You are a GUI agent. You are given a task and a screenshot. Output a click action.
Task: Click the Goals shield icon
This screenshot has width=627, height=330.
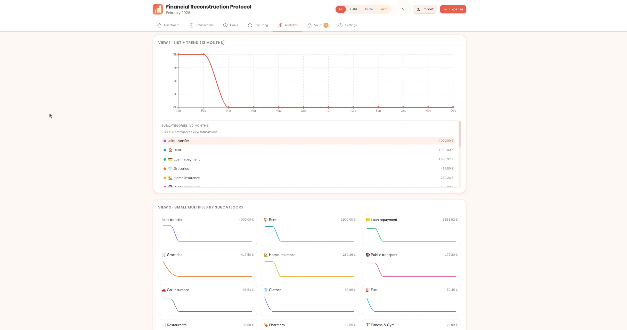point(225,25)
